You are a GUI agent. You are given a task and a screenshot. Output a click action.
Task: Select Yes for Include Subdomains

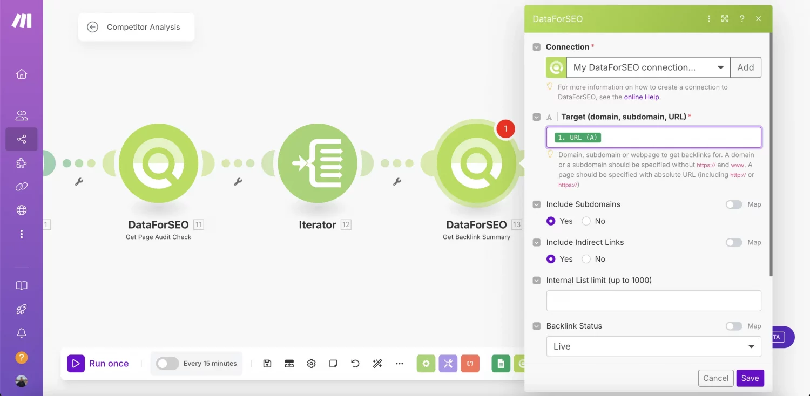[x=551, y=221]
